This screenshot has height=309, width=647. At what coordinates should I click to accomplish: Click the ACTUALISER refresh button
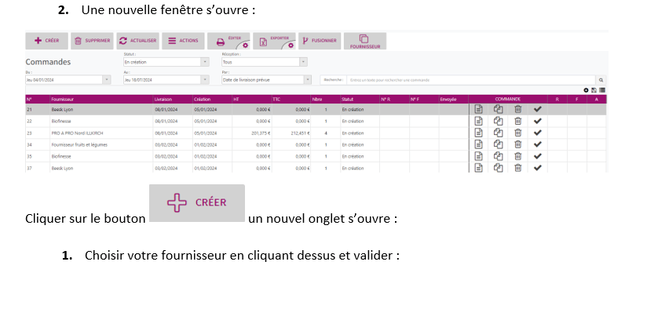coord(137,41)
